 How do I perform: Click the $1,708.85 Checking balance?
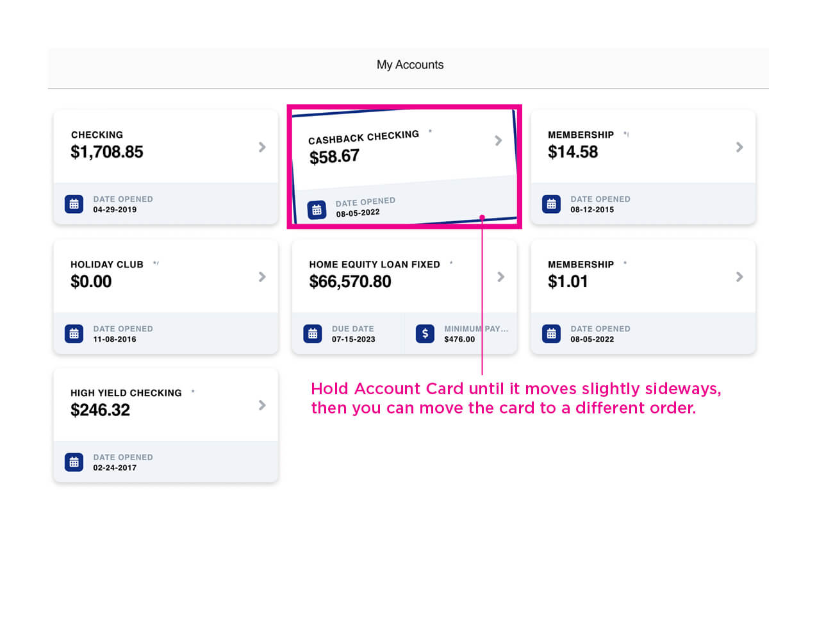coord(107,152)
